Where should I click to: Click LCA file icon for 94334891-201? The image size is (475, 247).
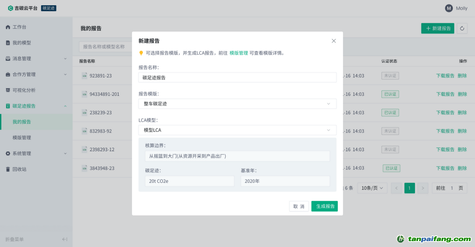click(x=84, y=94)
